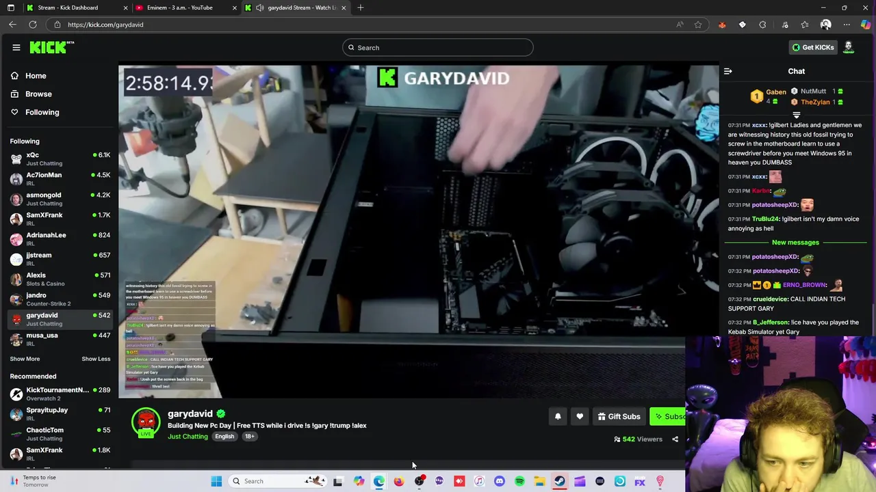This screenshot has width=876, height=492.
Task: Open AdrianahLee channel
Action: point(60,239)
